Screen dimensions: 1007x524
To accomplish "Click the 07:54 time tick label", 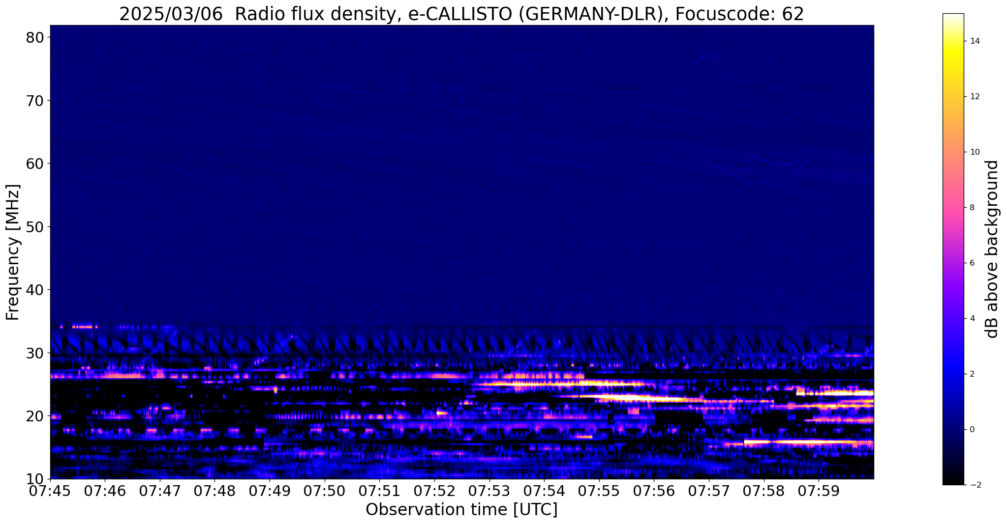I will click(x=544, y=491).
